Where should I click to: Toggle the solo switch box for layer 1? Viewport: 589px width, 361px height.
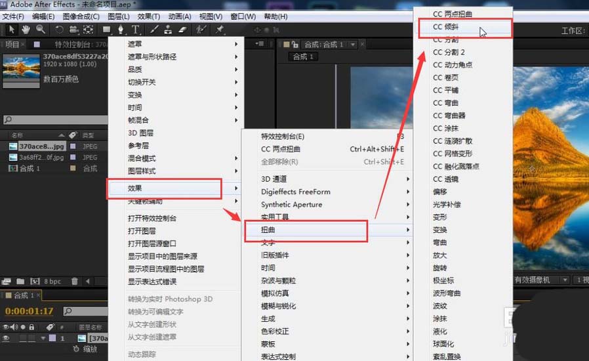23,339
